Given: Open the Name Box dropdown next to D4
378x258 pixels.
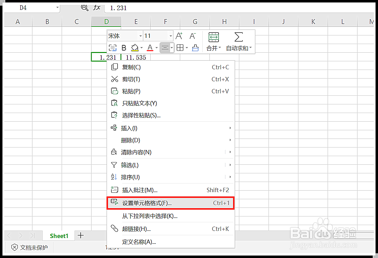Looking at the screenshot, I should (58, 8).
